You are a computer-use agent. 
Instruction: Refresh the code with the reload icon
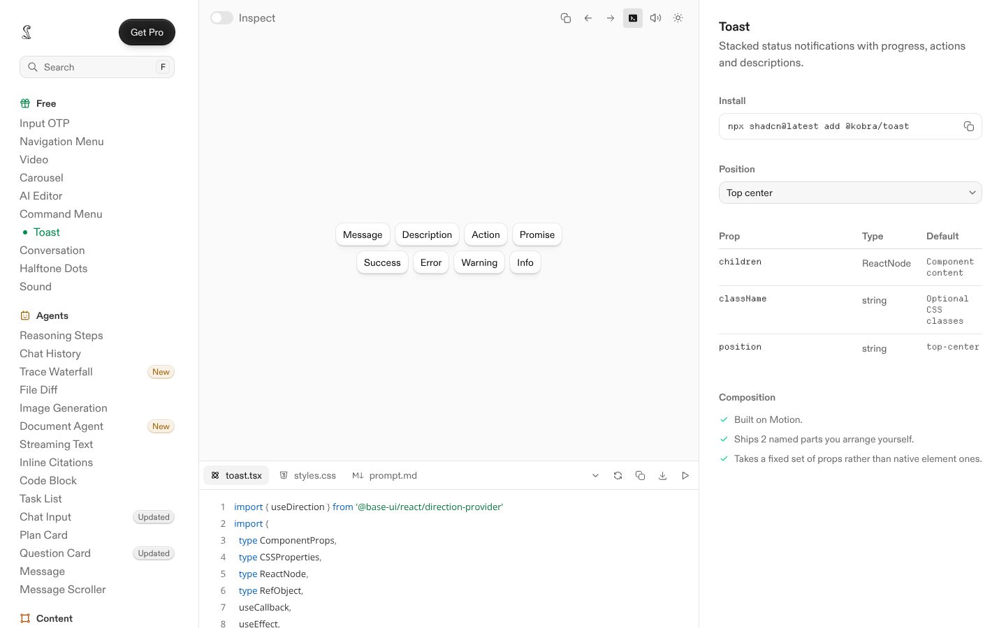618,476
